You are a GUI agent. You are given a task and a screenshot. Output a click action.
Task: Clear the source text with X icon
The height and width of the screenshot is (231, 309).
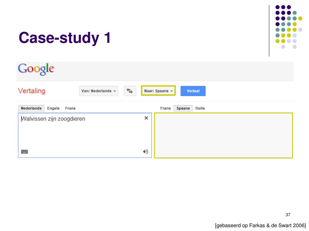(146, 118)
